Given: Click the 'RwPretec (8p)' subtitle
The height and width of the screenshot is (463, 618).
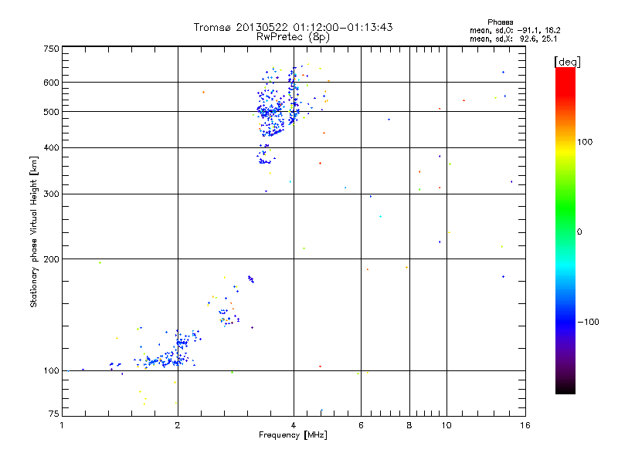Looking at the screenshot, I should [x=293, y=37].
